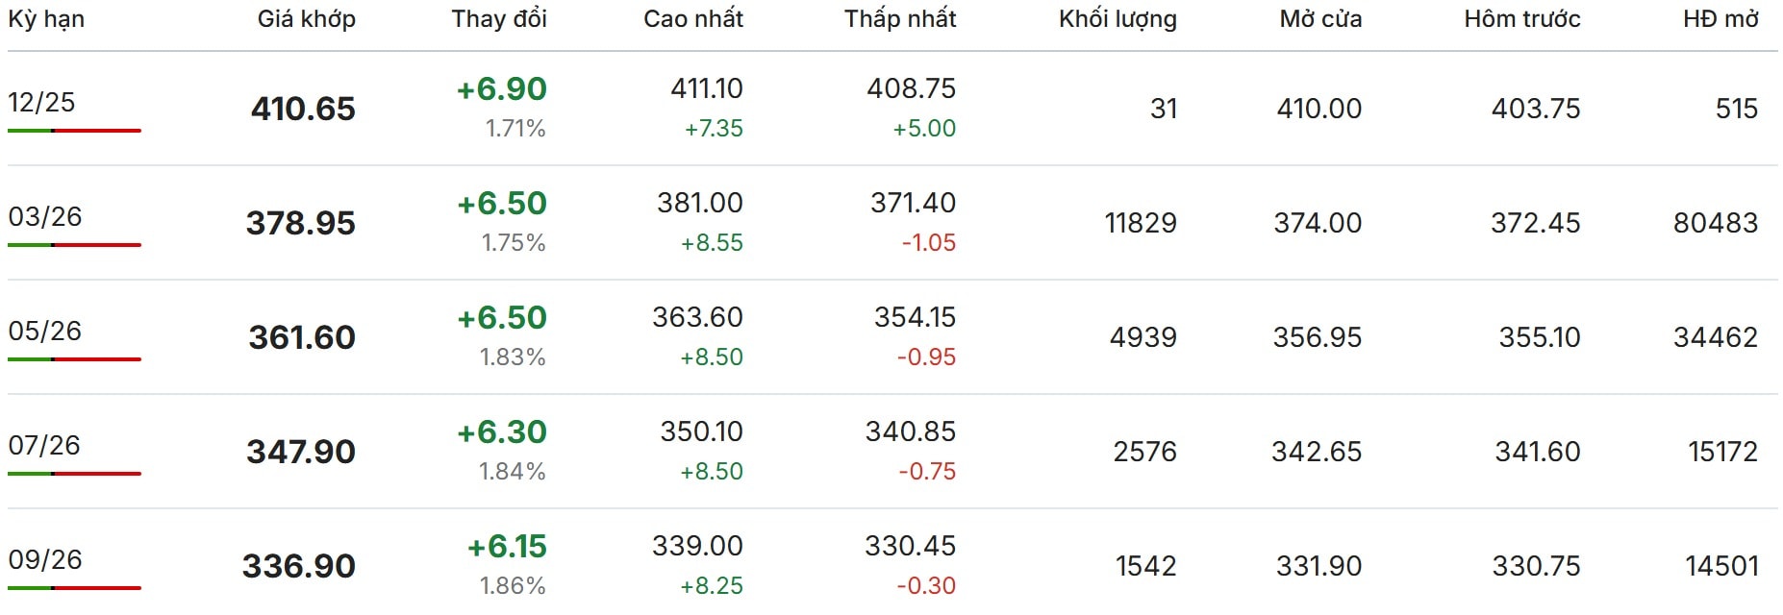Select the Hôm trước column header
The image size is (1783, 615).
pos(1521,19)
